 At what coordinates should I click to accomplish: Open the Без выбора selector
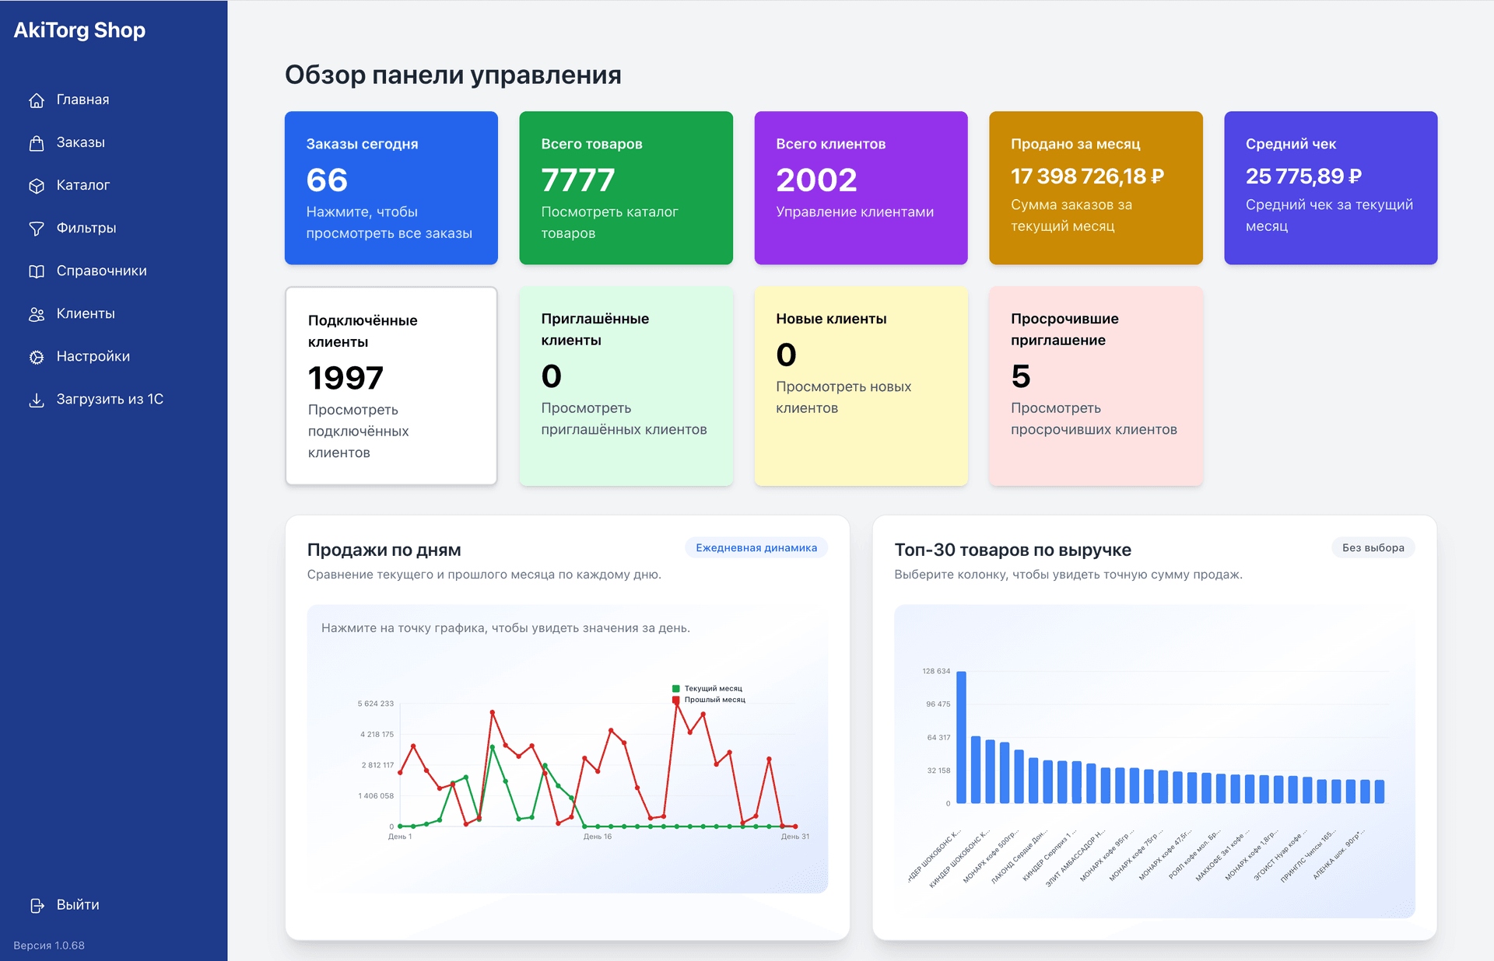point(1373,547)
